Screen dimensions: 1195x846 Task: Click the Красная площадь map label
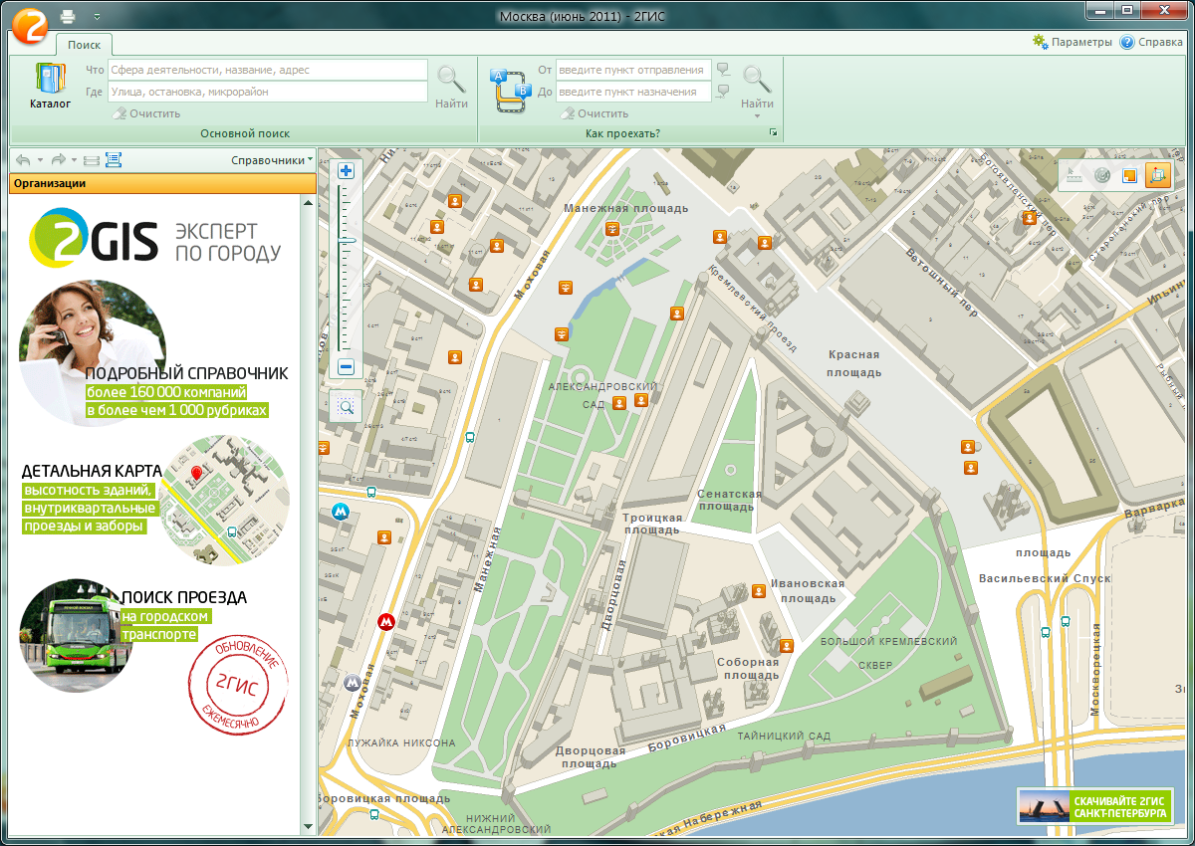[x=854, y=363]
